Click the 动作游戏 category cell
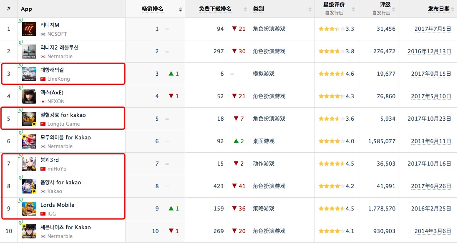Image resolution: width=458 pixels, height=243 pixels. (264, 164)
